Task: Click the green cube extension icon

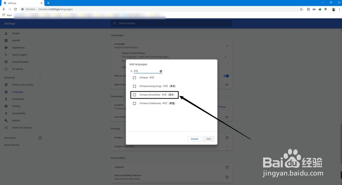Action: click(x=320, y=9)
